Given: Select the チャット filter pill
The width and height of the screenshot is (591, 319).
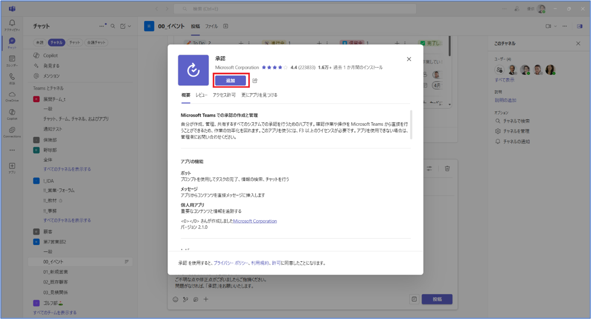Looking at the screenshot, I should [x=75, y=42].
